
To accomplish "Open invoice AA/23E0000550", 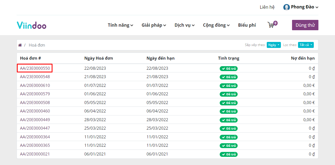I will point(35,68).
